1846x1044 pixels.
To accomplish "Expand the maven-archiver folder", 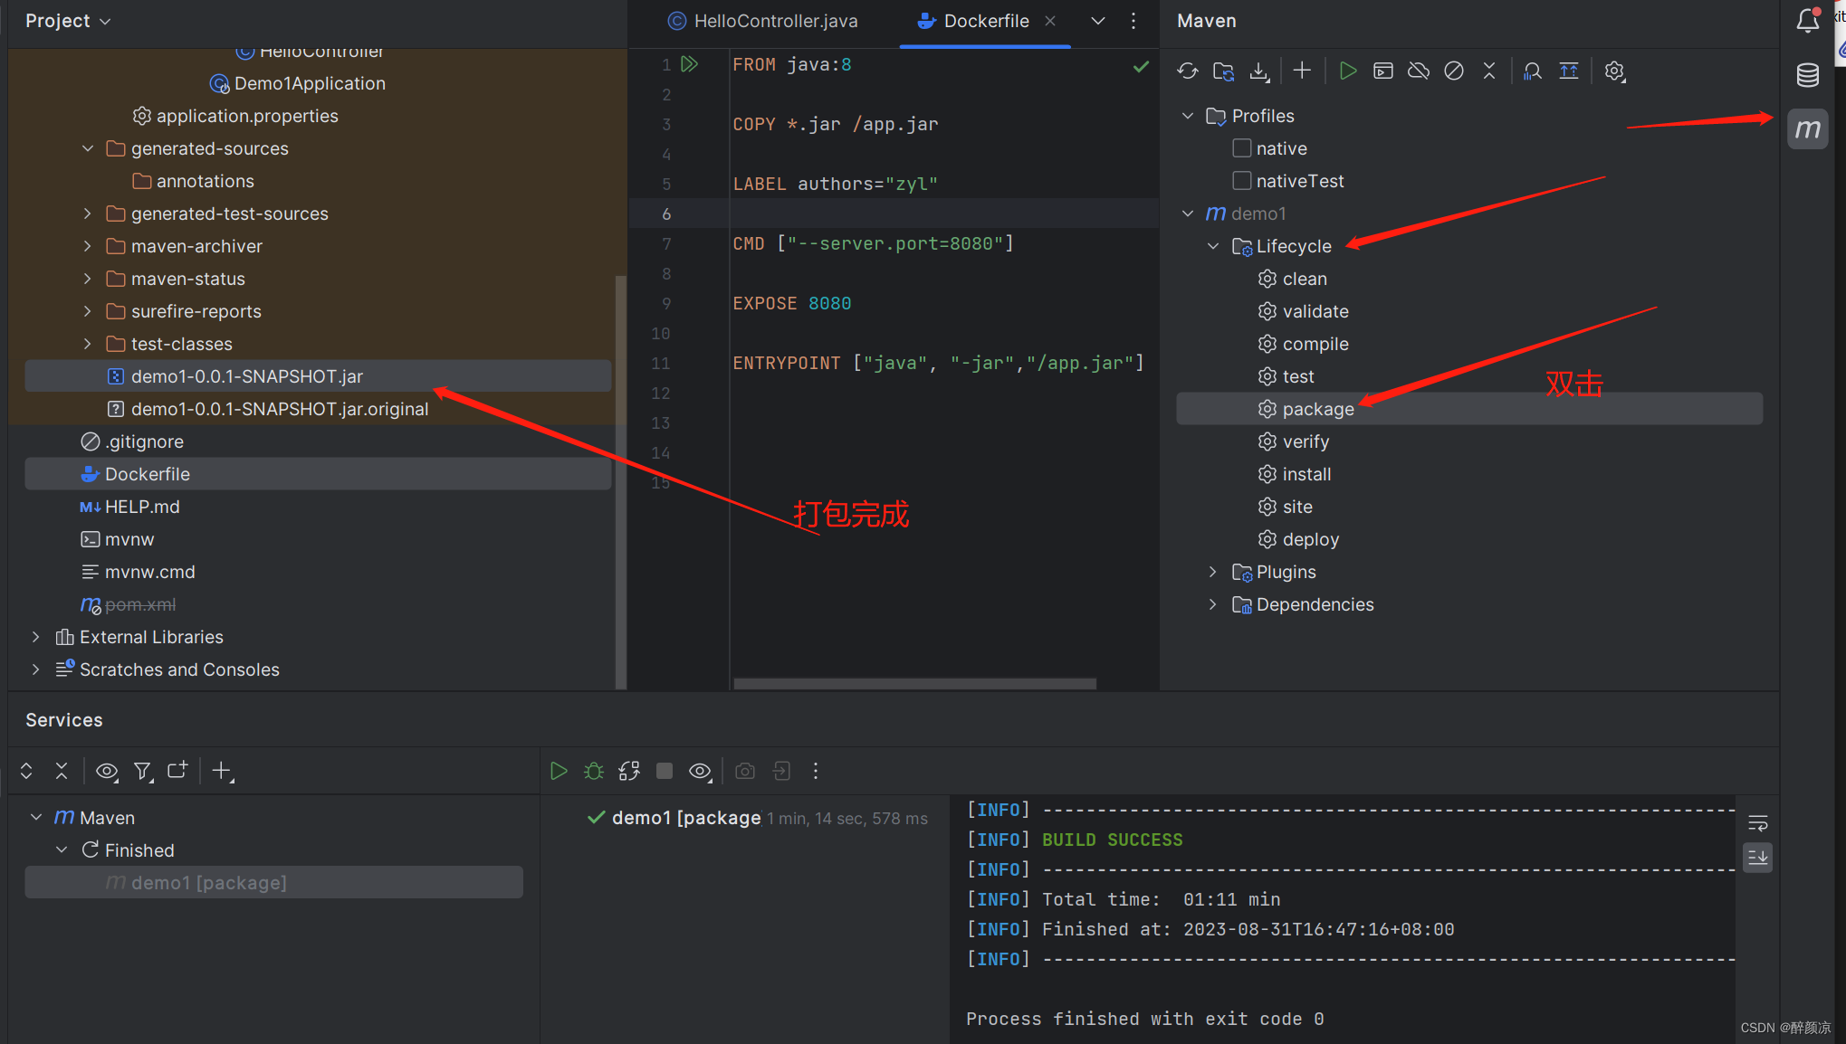I will (x=87, y=246).
